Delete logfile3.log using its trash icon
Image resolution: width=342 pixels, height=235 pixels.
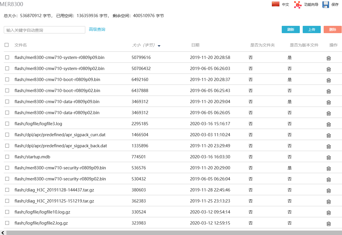tap(329, 124)
